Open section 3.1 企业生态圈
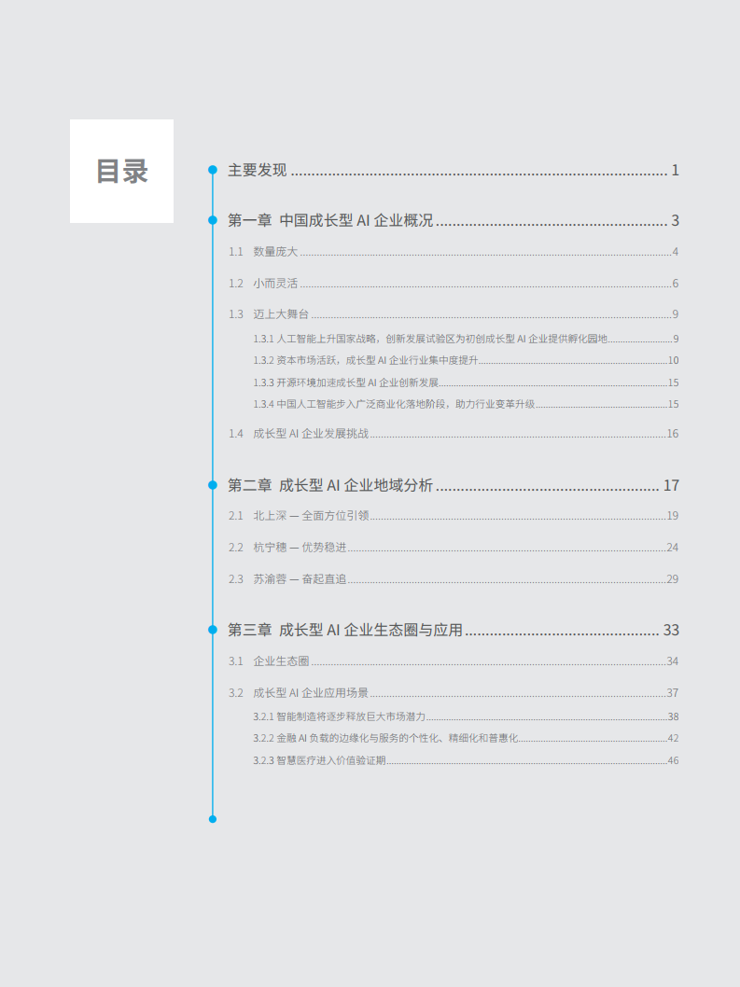This screenshot has width=740, height=987. 281,661
